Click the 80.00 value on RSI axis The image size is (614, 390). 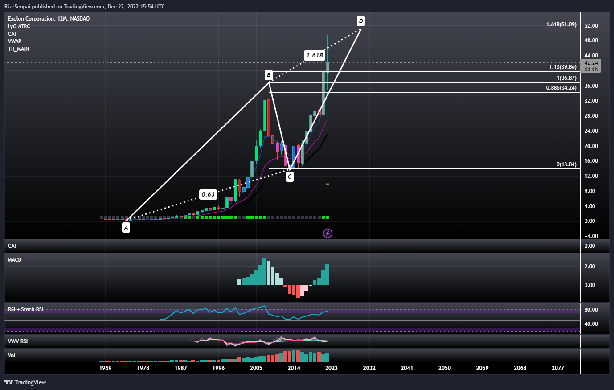[x=591, y=310]
